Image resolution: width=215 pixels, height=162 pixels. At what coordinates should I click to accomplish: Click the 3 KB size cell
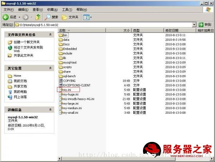[x=127, y=113]
